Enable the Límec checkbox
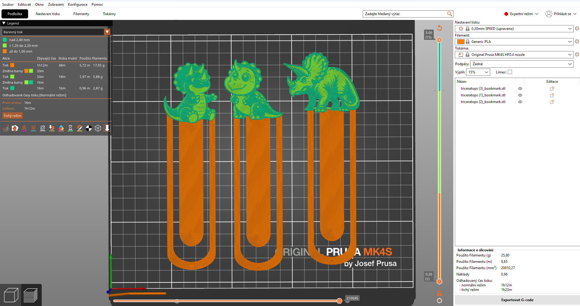 click(510, 72)
